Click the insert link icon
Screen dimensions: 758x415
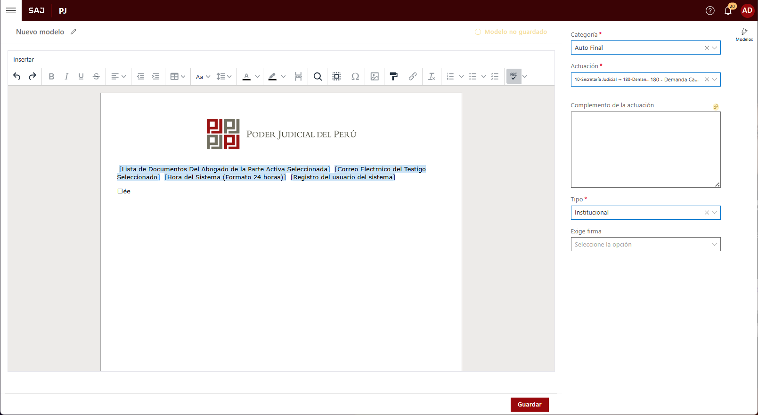(413, 76)
